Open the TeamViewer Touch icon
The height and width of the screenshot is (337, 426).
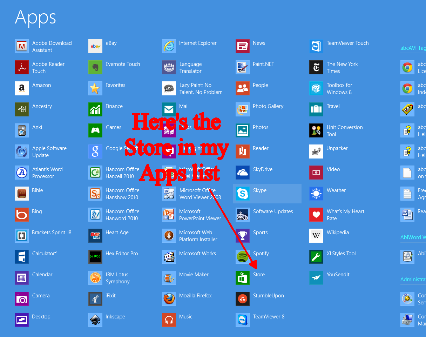coord(316,46)
